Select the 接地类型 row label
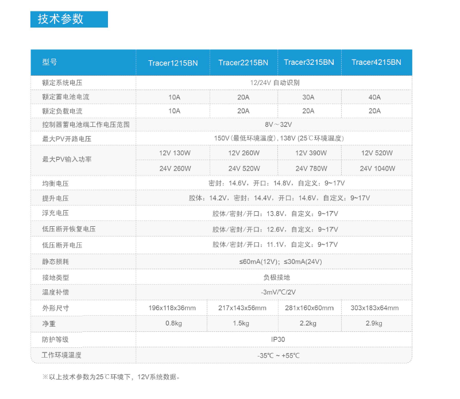The image size is (460, 399). point(55,277)
